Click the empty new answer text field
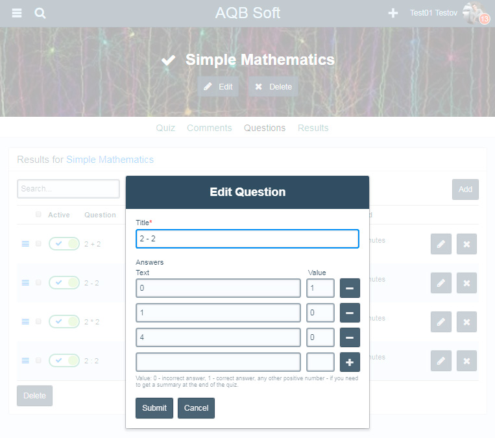 click(218, 362)
